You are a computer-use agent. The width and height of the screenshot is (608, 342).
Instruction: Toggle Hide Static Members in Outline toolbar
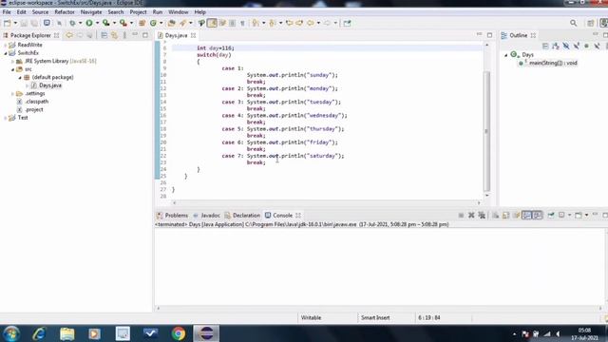[x=577, y=47]
